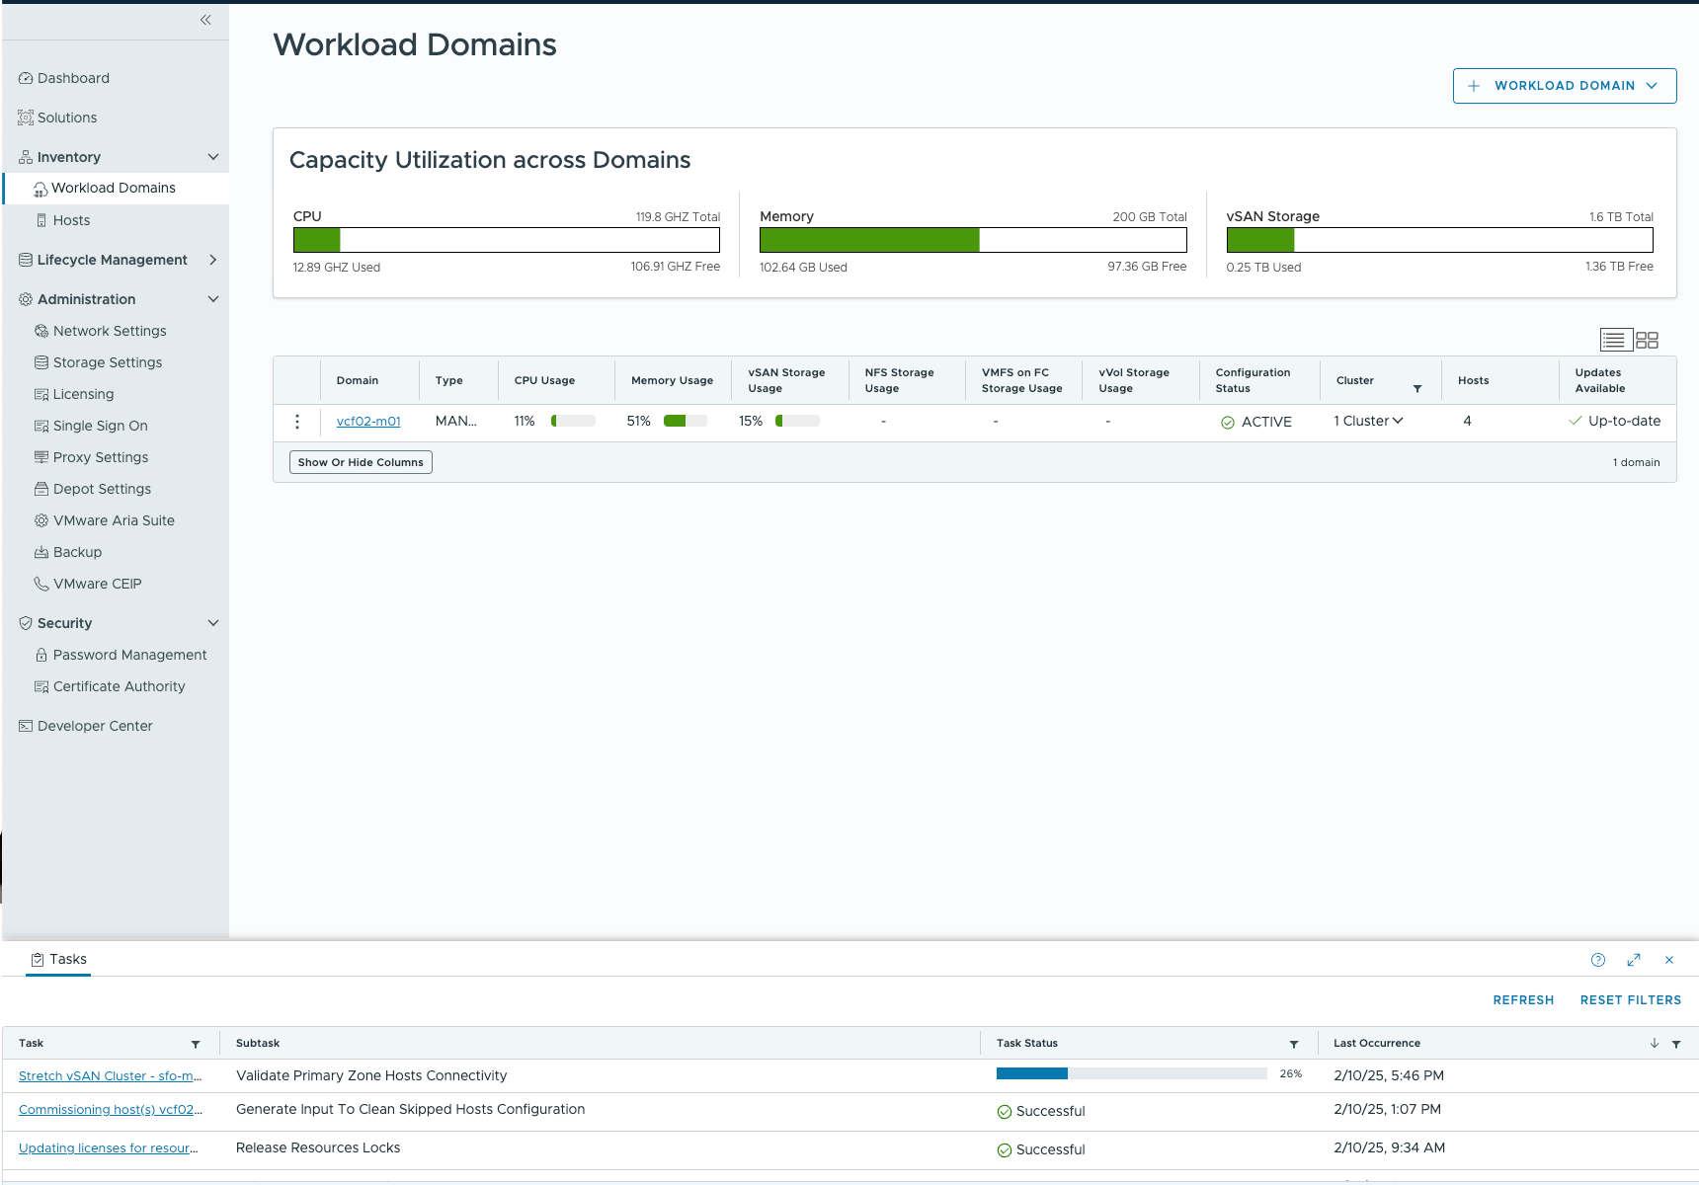The width and height of the screenshot is (1699, 1185).
Task: Filter the Task Status column
Action: [1294, 1044]
